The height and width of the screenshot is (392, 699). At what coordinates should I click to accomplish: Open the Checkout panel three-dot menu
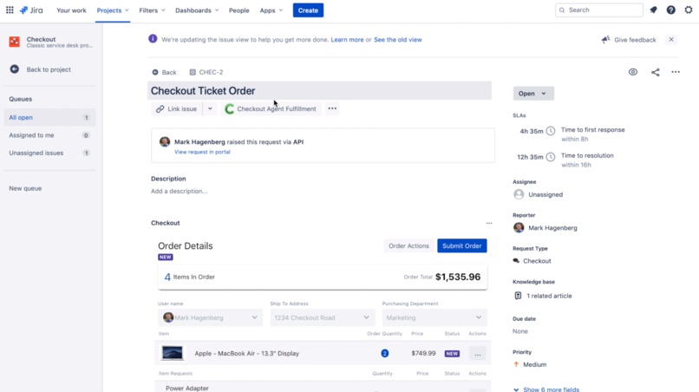click(489, 223)
